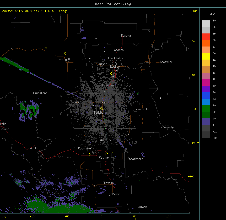Click the HighRiver label
Screen dimensions: 226x220
click(113, 194)
